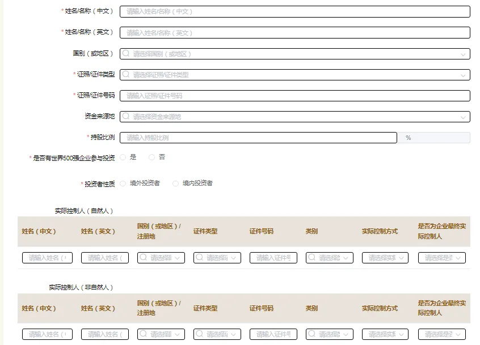This screenshot has width=480, height=345.
Task: Open 是否为企业最终实际控制人 dropdown in 自然人 row
Action: tap(442, 258)
